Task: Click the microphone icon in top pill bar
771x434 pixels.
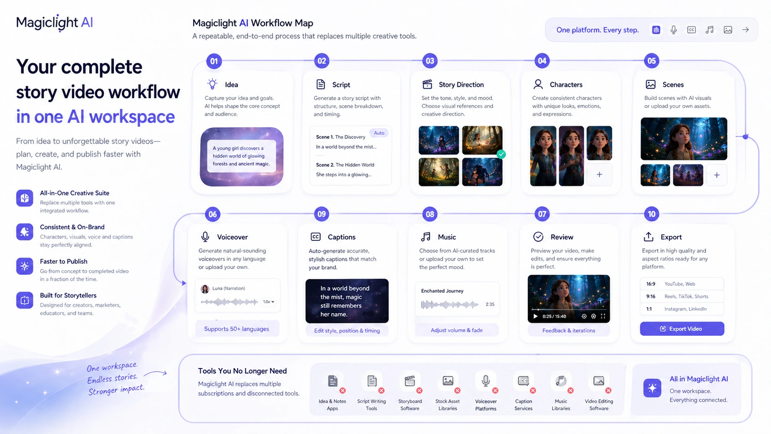Action: click(x=674, y=30)
